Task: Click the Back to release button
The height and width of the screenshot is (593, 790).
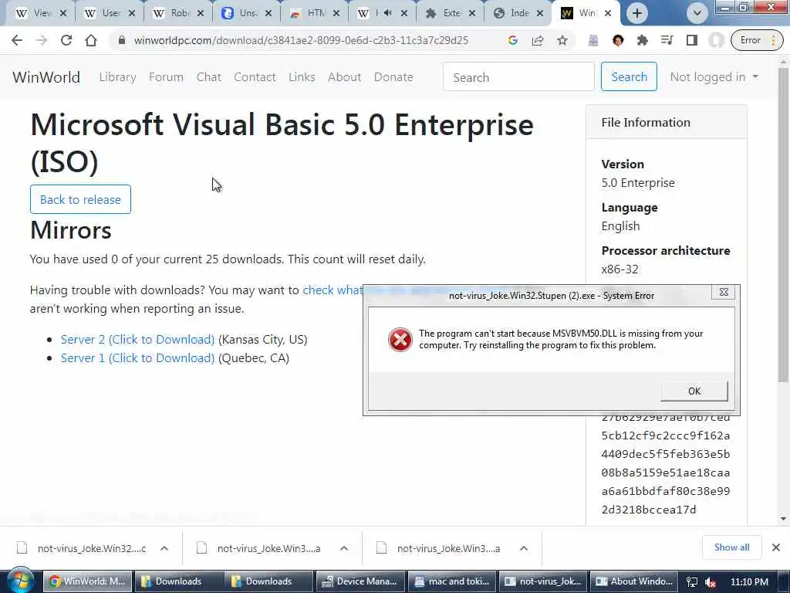Action: 80,199
